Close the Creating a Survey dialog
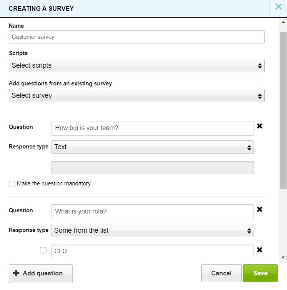 point(278,7)
